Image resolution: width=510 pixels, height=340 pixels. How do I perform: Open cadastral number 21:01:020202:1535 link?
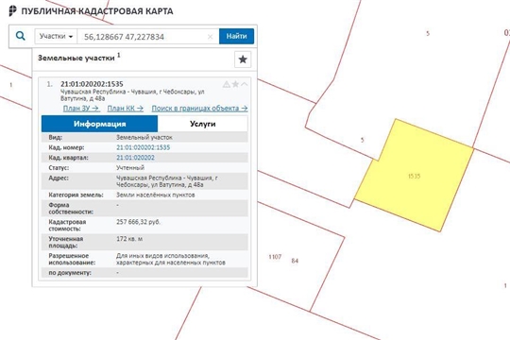tap(144, 147)
